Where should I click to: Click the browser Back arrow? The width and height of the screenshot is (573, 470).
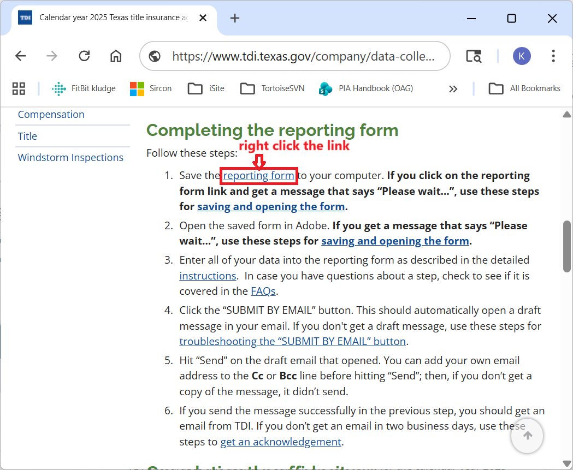[x=20, y=56]
